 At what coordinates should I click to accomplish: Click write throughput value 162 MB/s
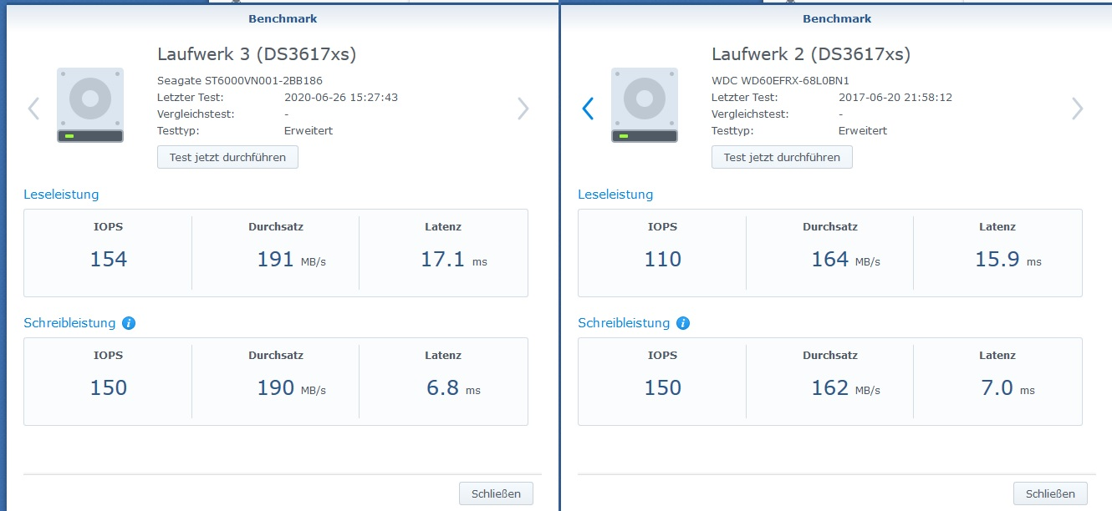pyautogui.click(x=845, y=388)
